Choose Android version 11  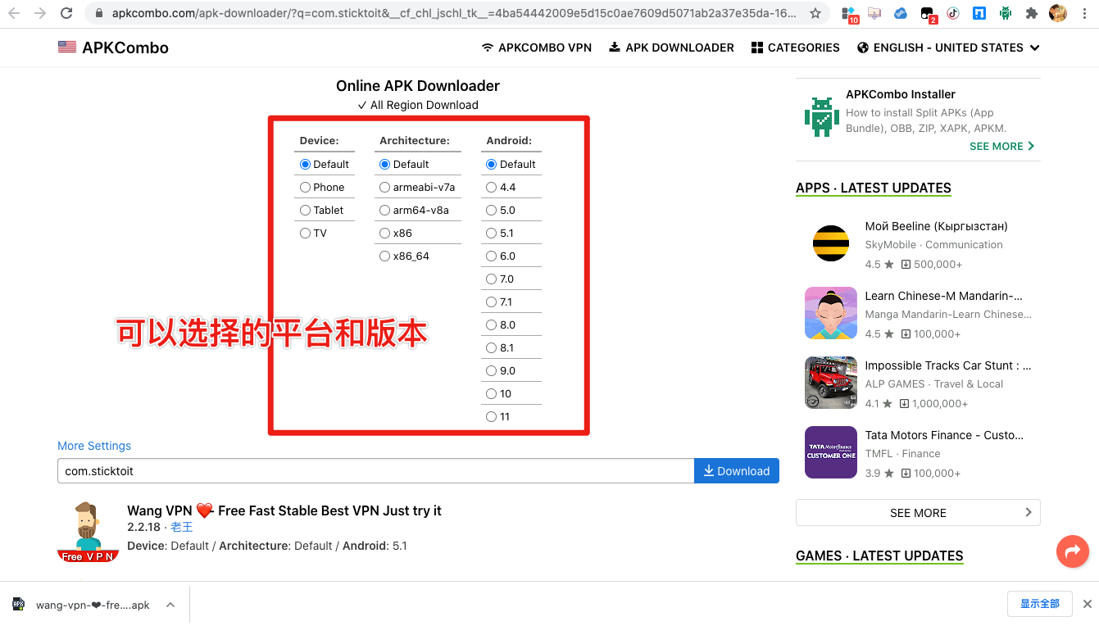(x=492, y=417)
